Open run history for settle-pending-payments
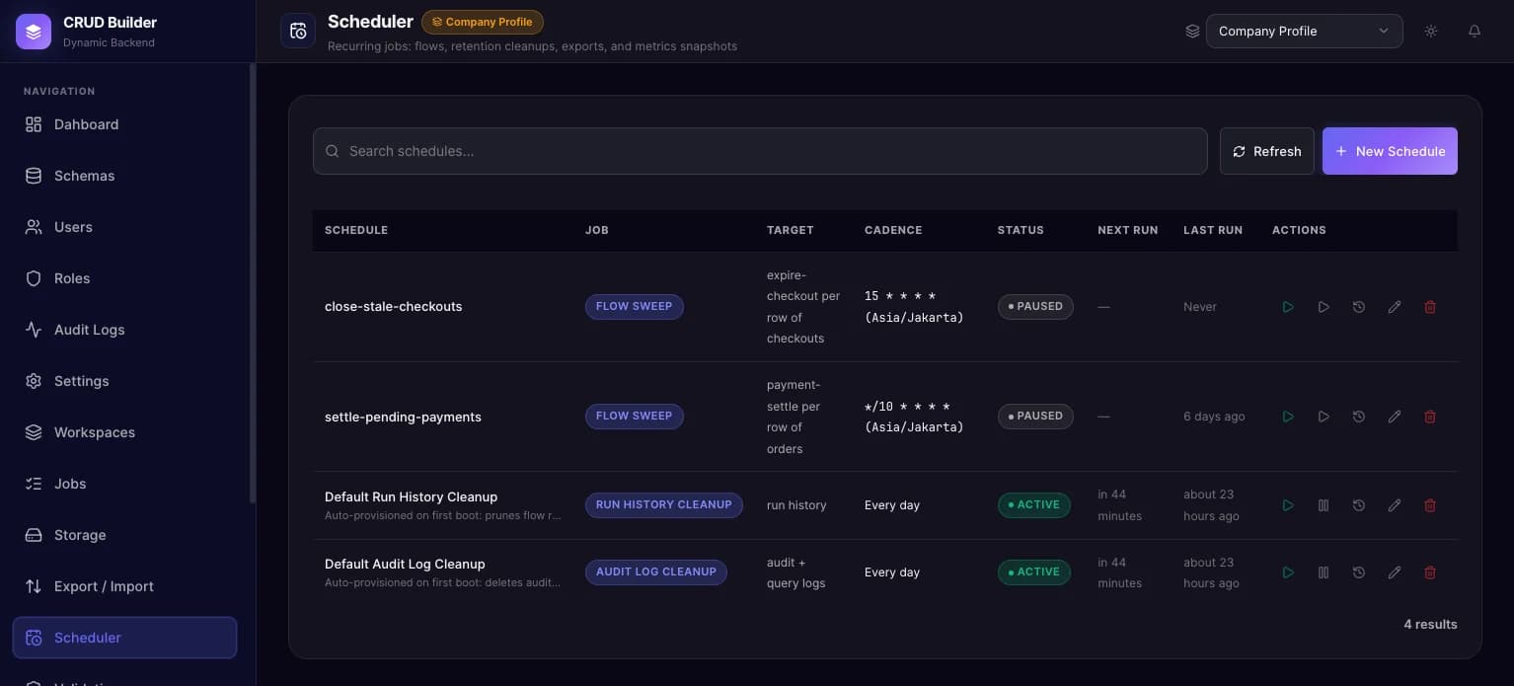 [1359, 417]
